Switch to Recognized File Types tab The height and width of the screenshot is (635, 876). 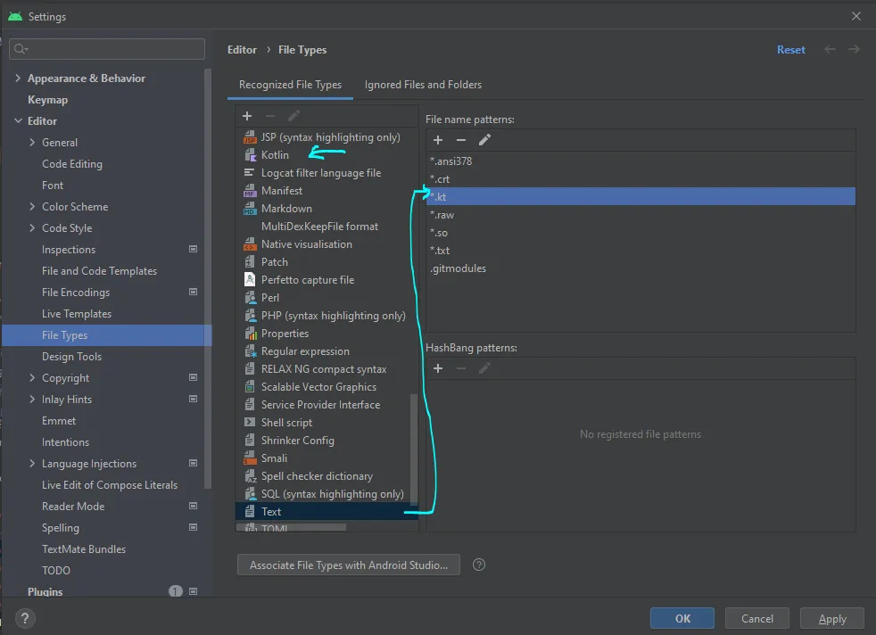[x=290, y=85]
